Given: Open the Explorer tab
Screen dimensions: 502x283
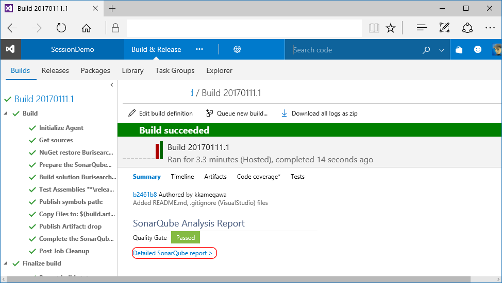Looking at the screenshot, I should 220,70.
